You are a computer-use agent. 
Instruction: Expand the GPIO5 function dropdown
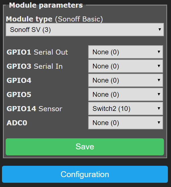[125, 94]
